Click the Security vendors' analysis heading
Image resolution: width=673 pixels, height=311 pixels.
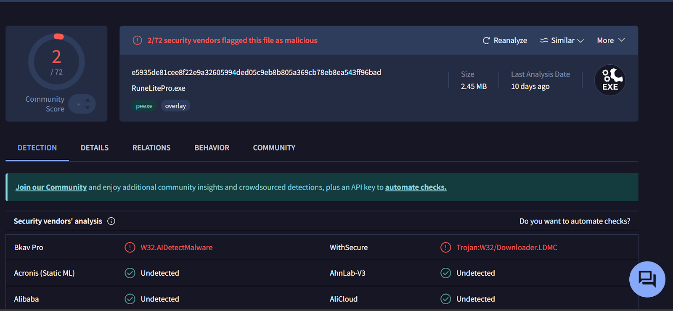[58, 221]
